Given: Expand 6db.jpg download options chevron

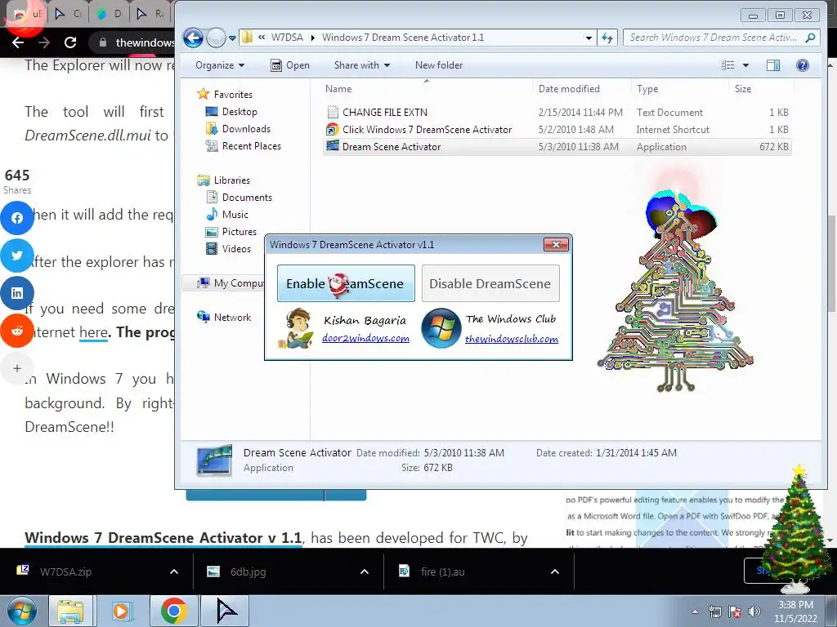Looking at the screenshot, I should pyautogui.click(x=365, y=571).
